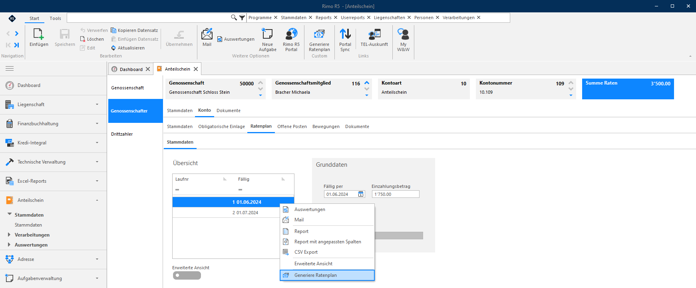Screen dimensions: 696x288
Task: Click the search magnifier icon
Action: pyautogui.click(x=234, y=18)
